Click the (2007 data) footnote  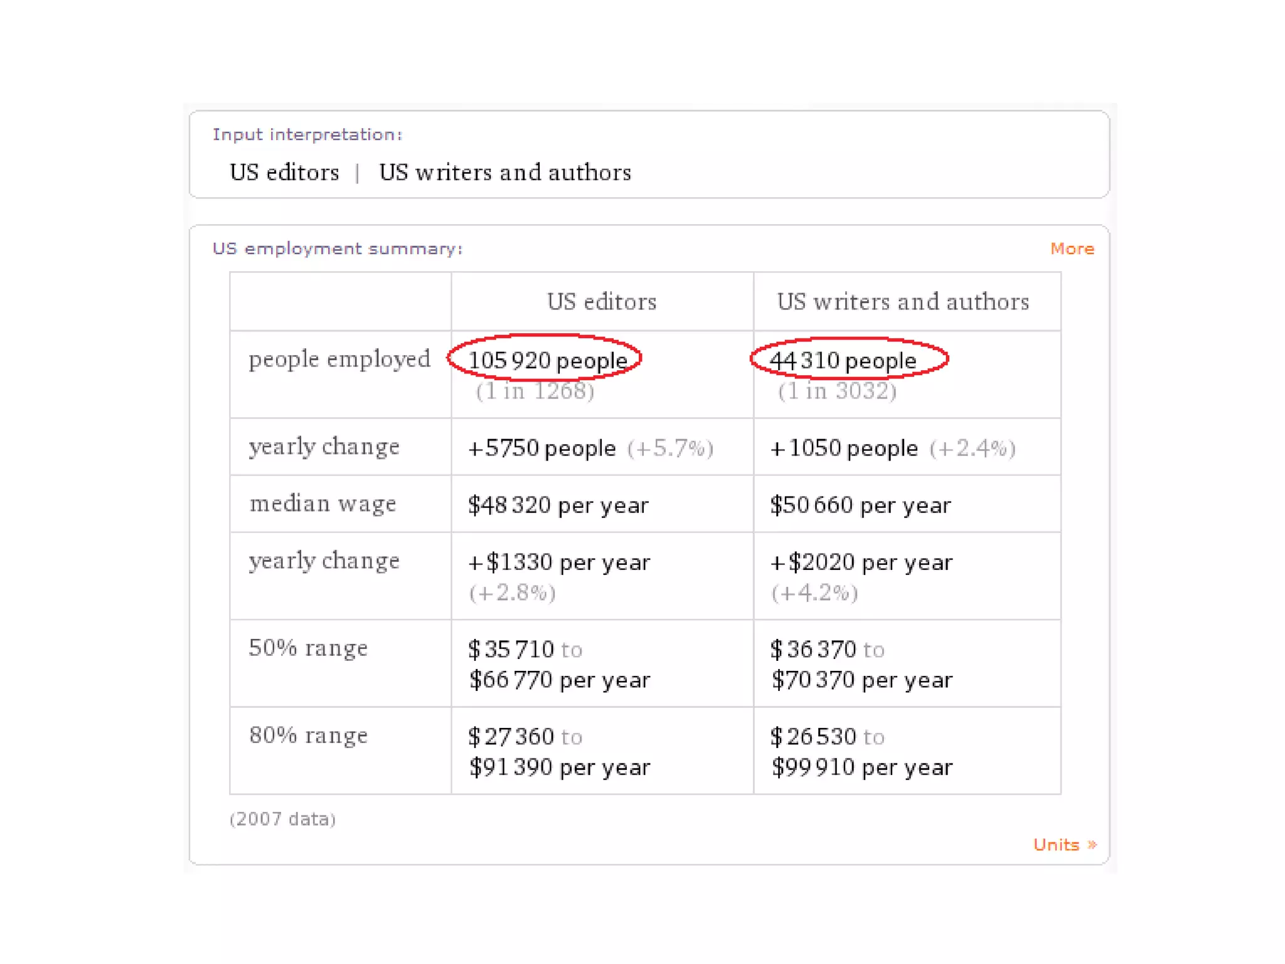tap(282, 819)
